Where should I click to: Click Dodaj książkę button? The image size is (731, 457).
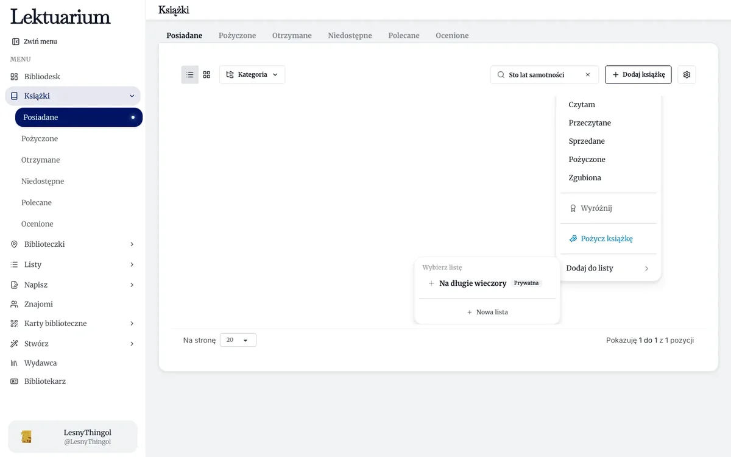click(x=638, y=74)
